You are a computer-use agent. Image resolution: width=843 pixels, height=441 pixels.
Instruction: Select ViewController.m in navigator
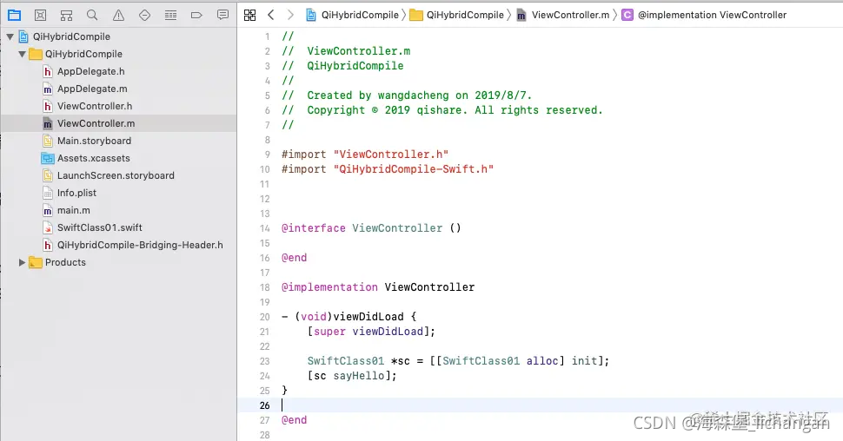pyautogui.click(x=118, y=123)
